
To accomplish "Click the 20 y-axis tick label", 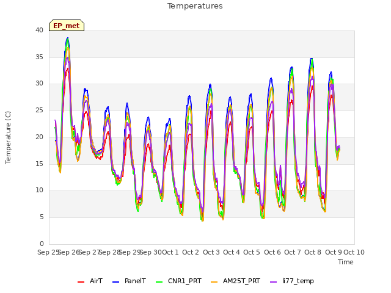I will click(x=39, y=137).
